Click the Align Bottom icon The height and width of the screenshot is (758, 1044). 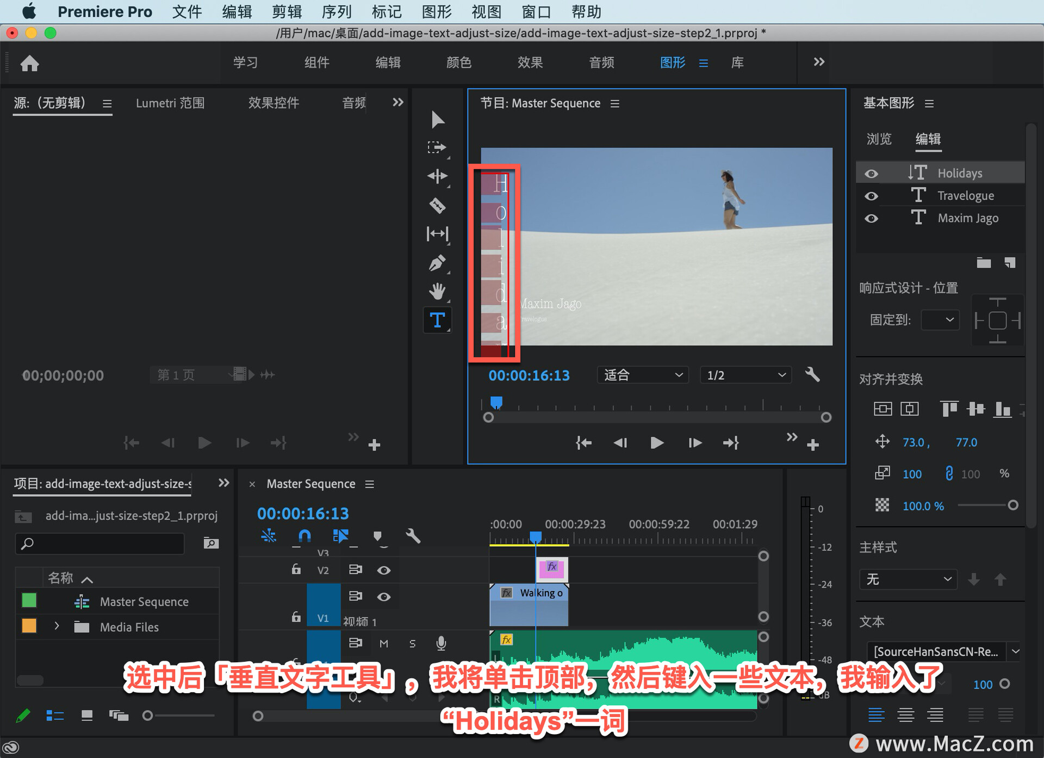[x=1002, y=409]
